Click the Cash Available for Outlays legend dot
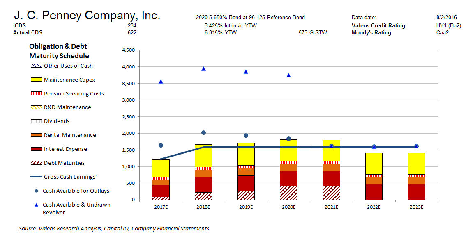475x241 pixels. coord(36,191)
